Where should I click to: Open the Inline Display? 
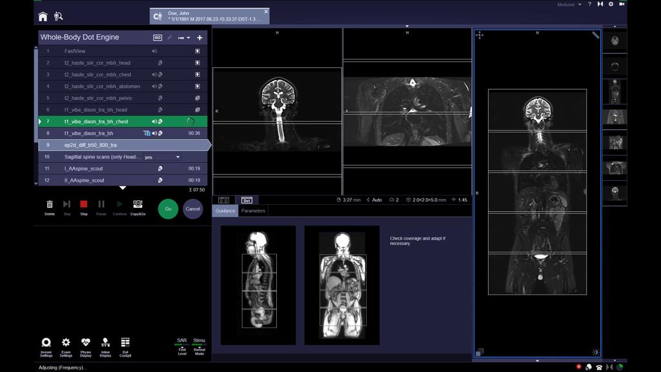click(x=105, y=346)
